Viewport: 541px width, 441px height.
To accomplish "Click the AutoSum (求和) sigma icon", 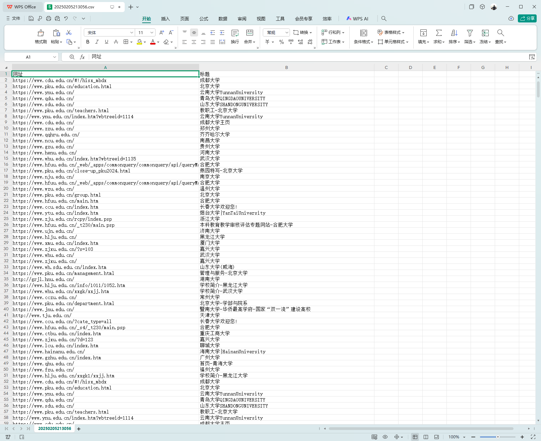I will tap(438, 33).
